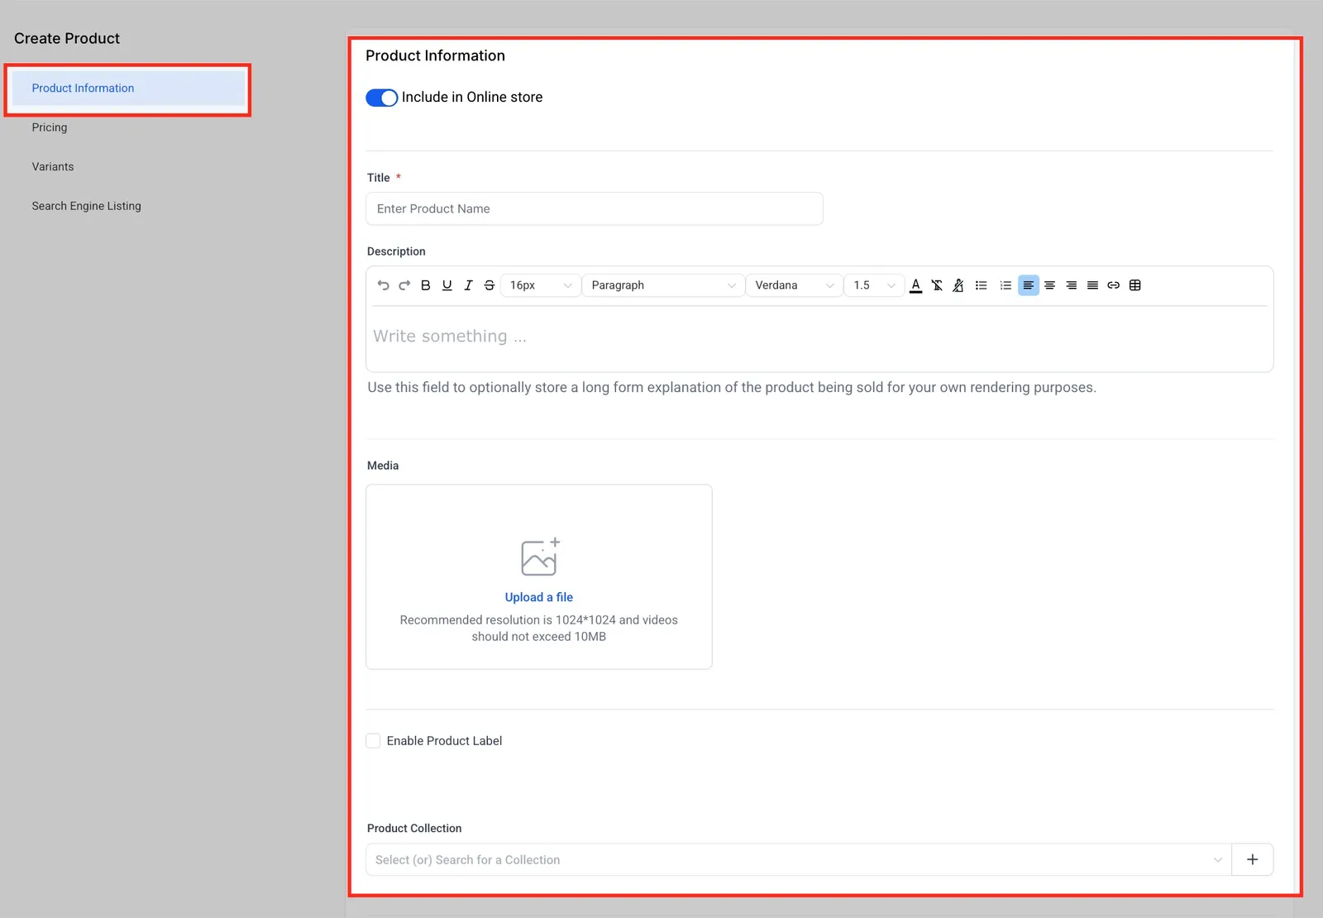Viewport: 1323px width, 918px height.
Task: Click the image upload icon
Action: pos(540,557)
